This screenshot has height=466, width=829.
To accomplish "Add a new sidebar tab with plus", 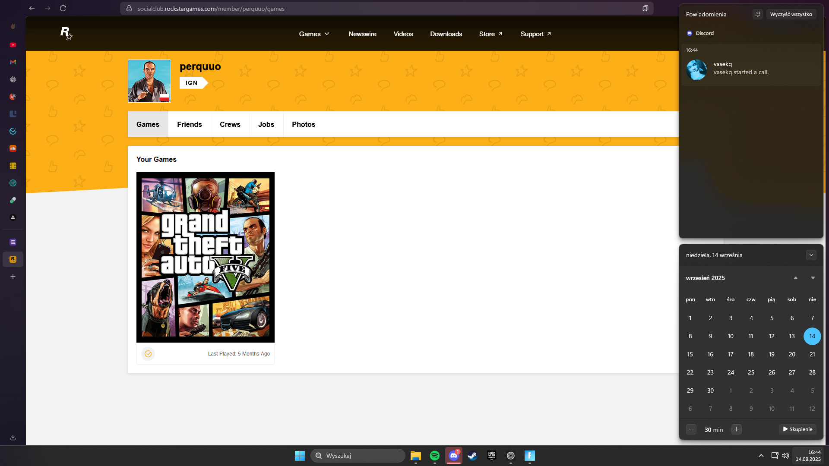I will (13, 277).
